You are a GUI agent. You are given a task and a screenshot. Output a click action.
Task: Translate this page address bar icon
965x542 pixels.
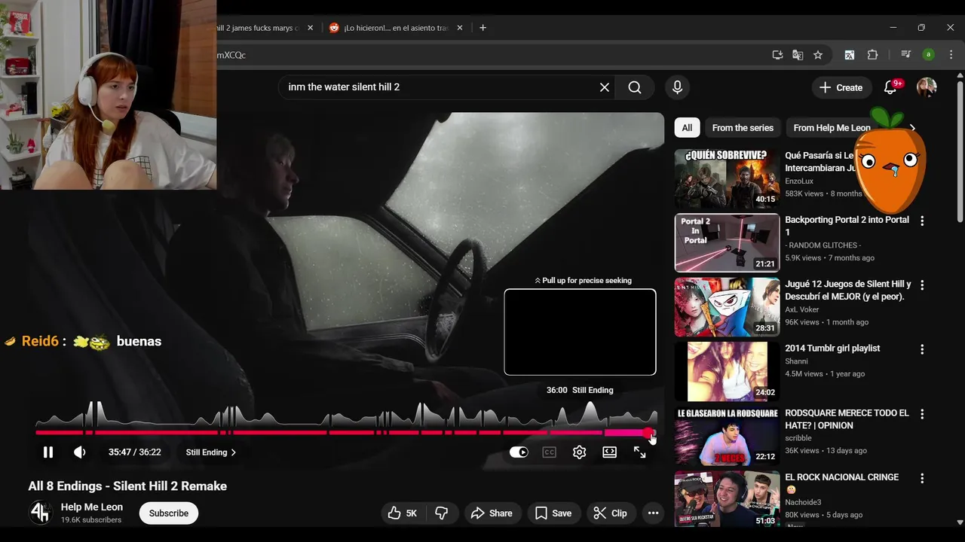(798, 55)
